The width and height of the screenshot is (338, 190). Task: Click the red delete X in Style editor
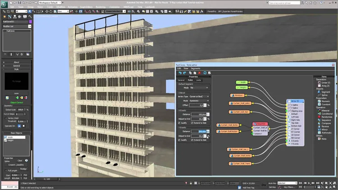point(199,73)
